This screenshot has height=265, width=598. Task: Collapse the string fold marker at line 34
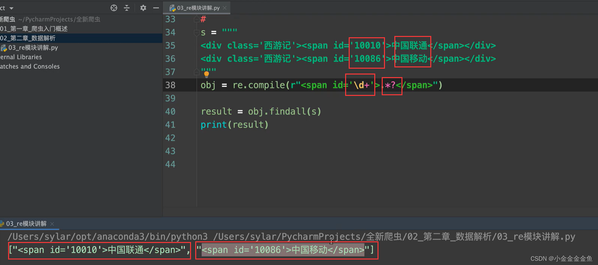click(196, 32)
